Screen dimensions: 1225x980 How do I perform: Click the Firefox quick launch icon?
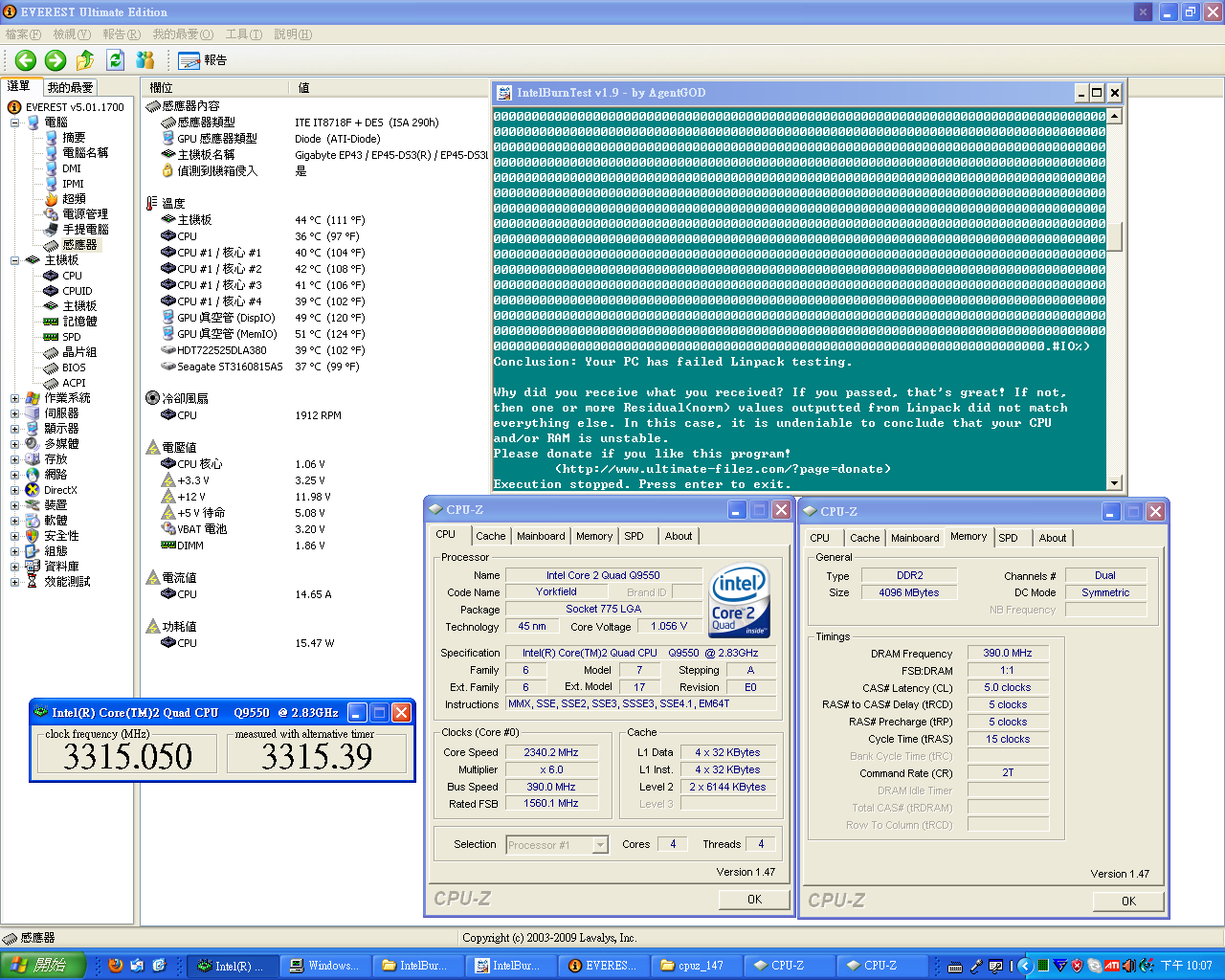(116, 966)
